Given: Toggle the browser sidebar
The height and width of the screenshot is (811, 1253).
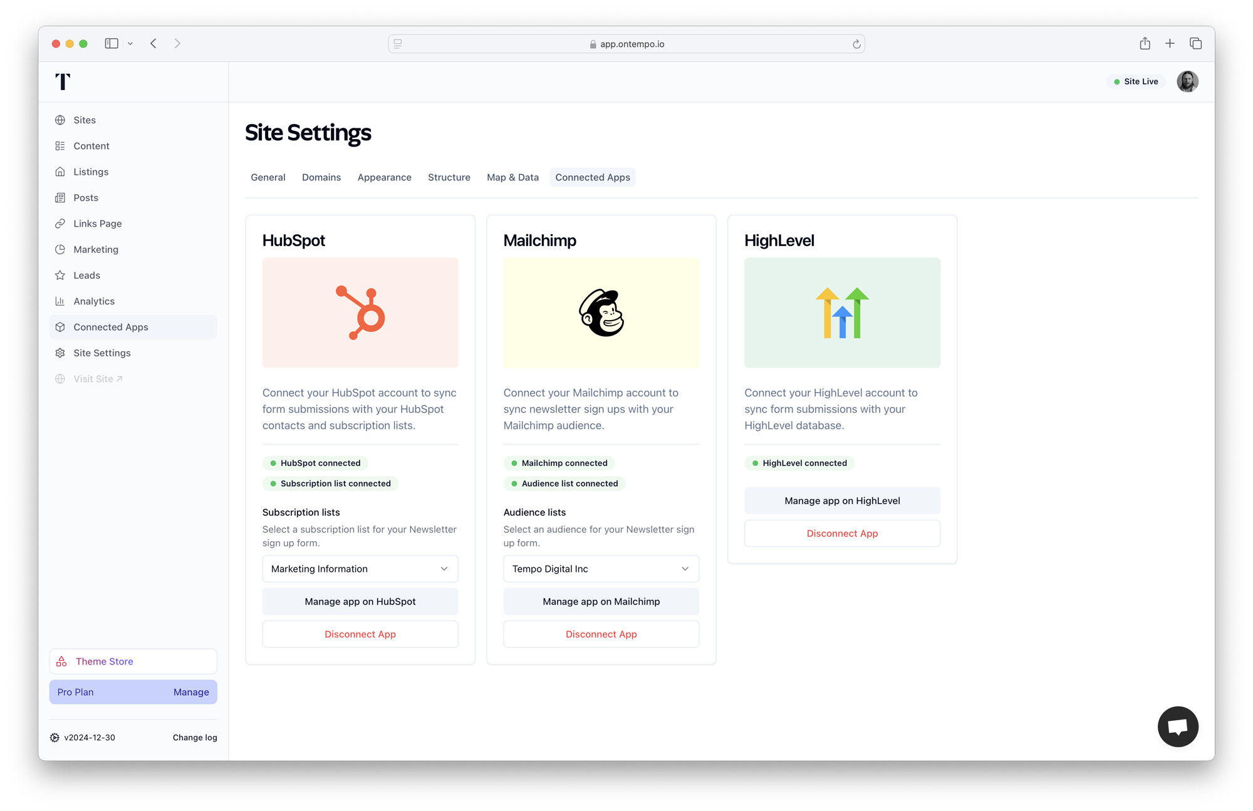Looking at the screenshot, I should point(112,43).
